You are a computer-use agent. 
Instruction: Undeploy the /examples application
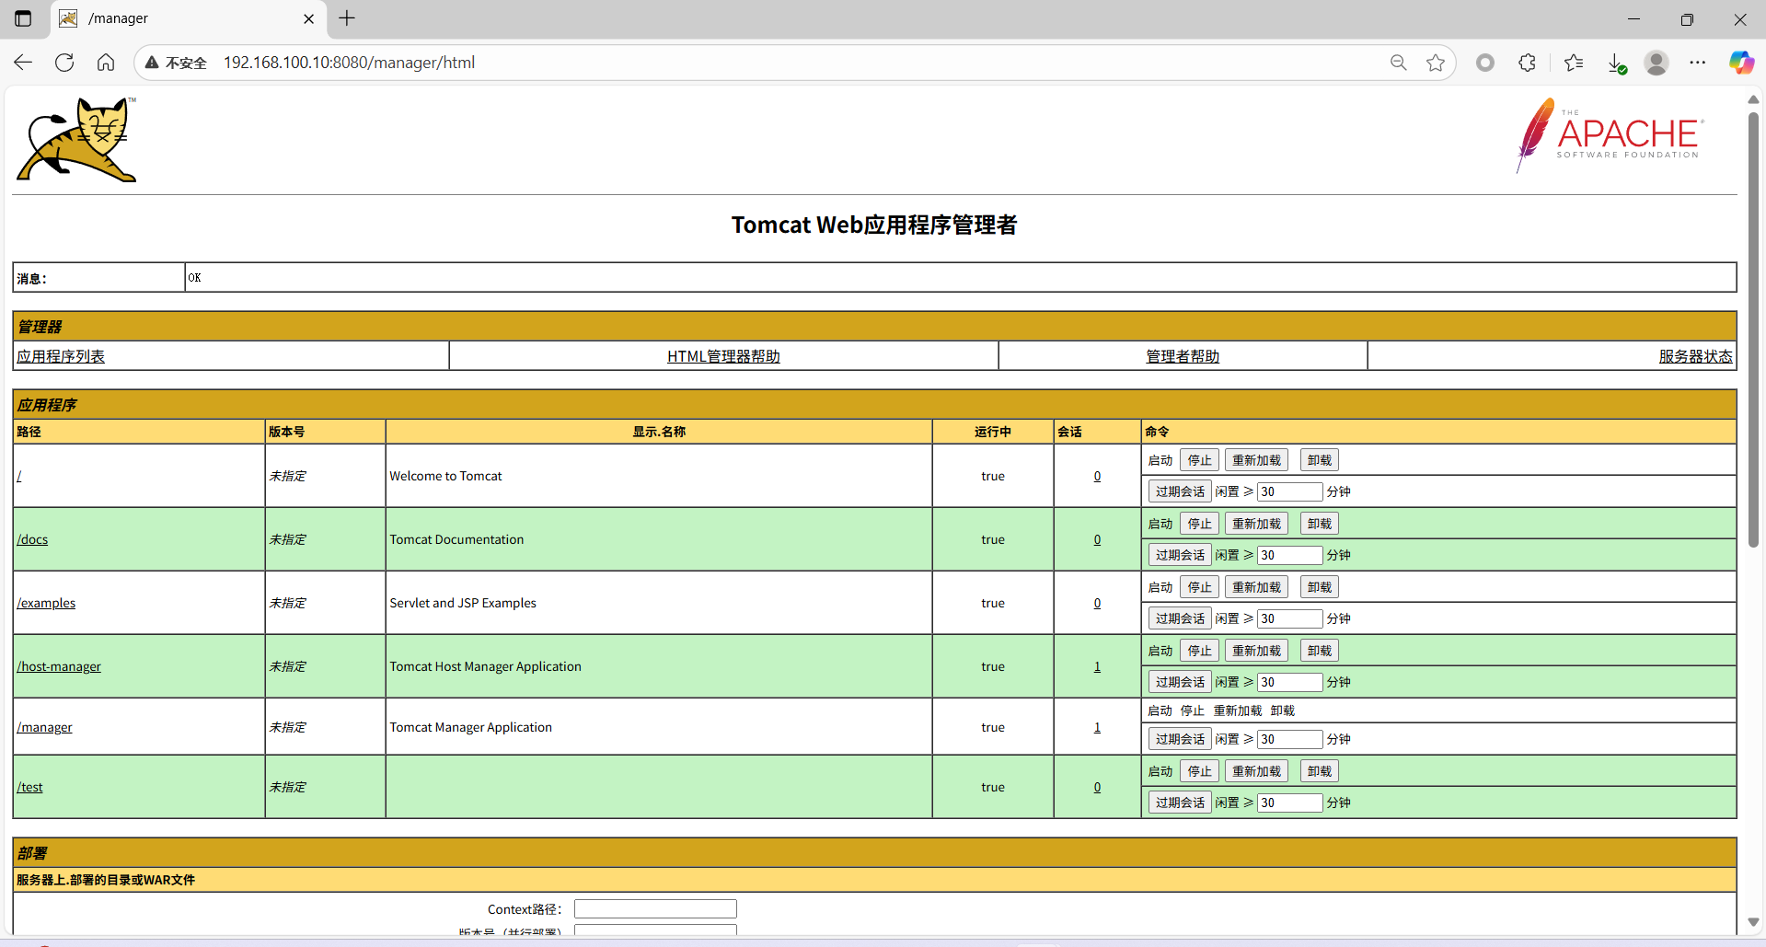tap(1319, 587)
